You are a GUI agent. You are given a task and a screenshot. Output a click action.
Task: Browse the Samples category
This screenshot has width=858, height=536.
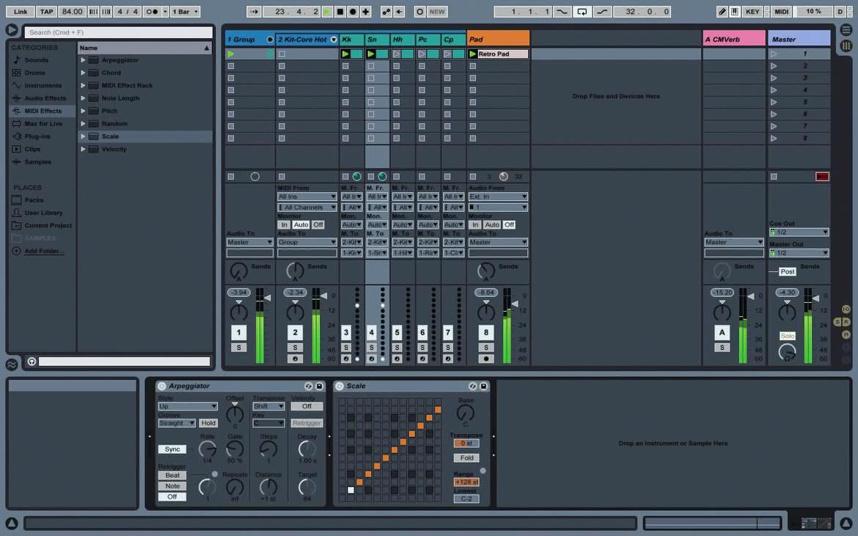pyautogui.click(x=37, y=162)
